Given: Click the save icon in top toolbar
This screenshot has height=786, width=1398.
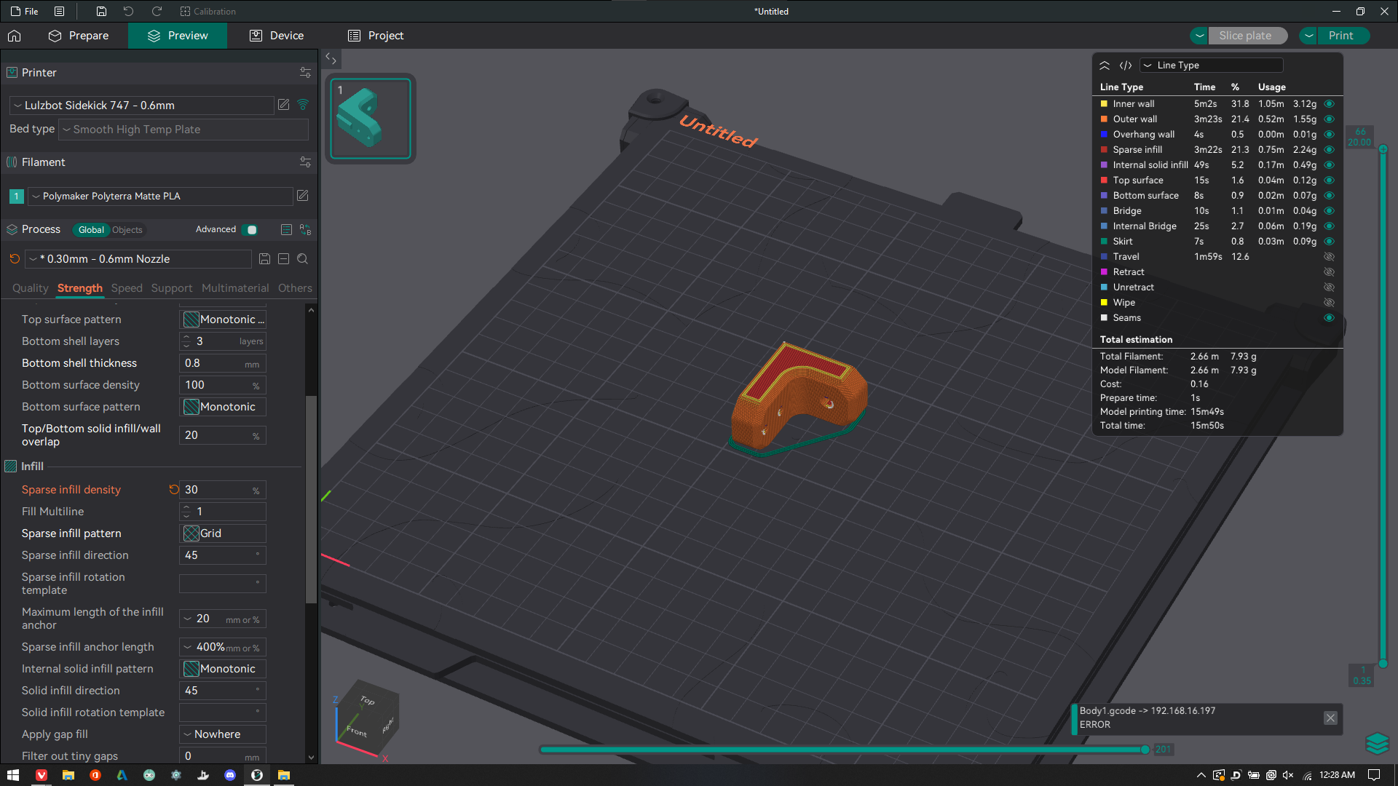Looking at the screenshot, I should pyautogui.click(x=101, y=11).
